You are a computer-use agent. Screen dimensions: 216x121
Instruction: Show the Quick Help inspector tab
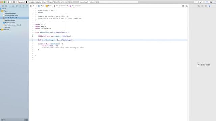coord(206,6)
